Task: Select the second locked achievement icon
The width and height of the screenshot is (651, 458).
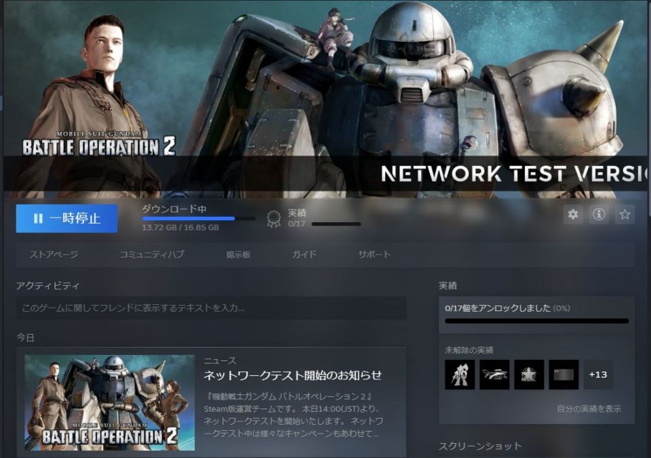Action: (x=494, y=375)
